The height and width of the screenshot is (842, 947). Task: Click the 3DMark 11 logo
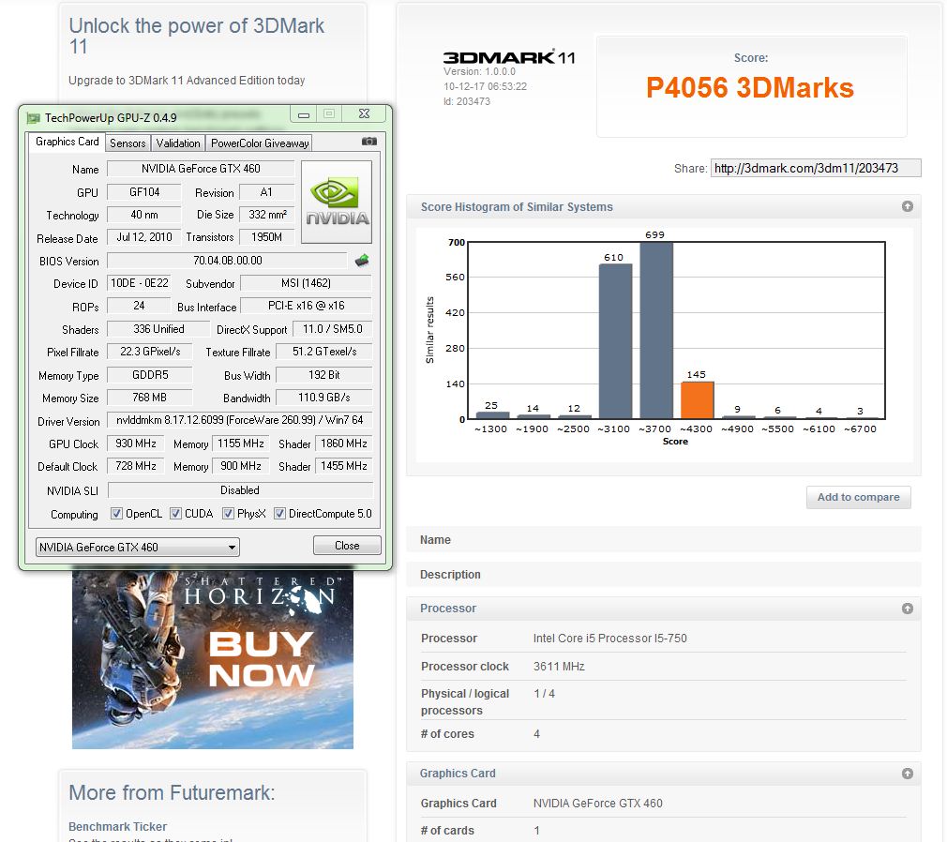pyautogui.click(x=508, y=57)
